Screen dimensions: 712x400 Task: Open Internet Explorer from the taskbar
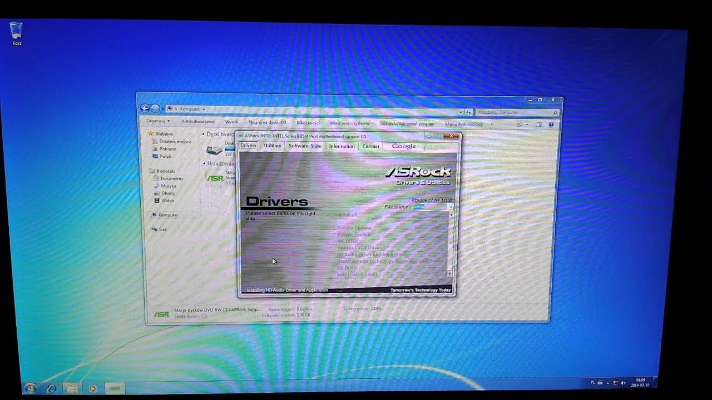52,388
